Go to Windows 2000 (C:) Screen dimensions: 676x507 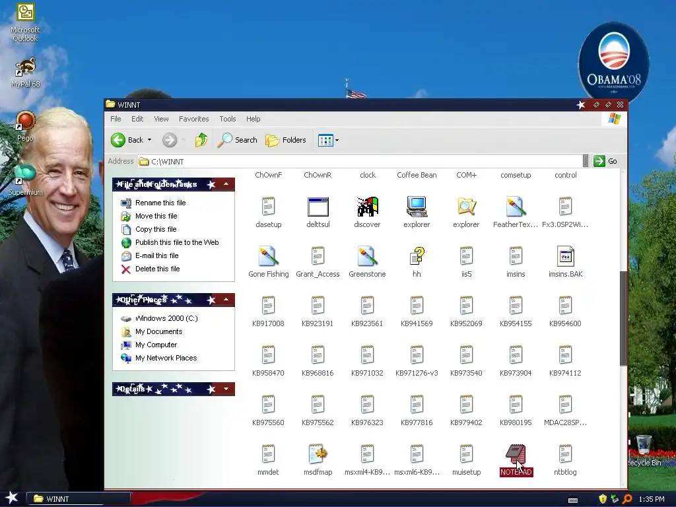159,319
